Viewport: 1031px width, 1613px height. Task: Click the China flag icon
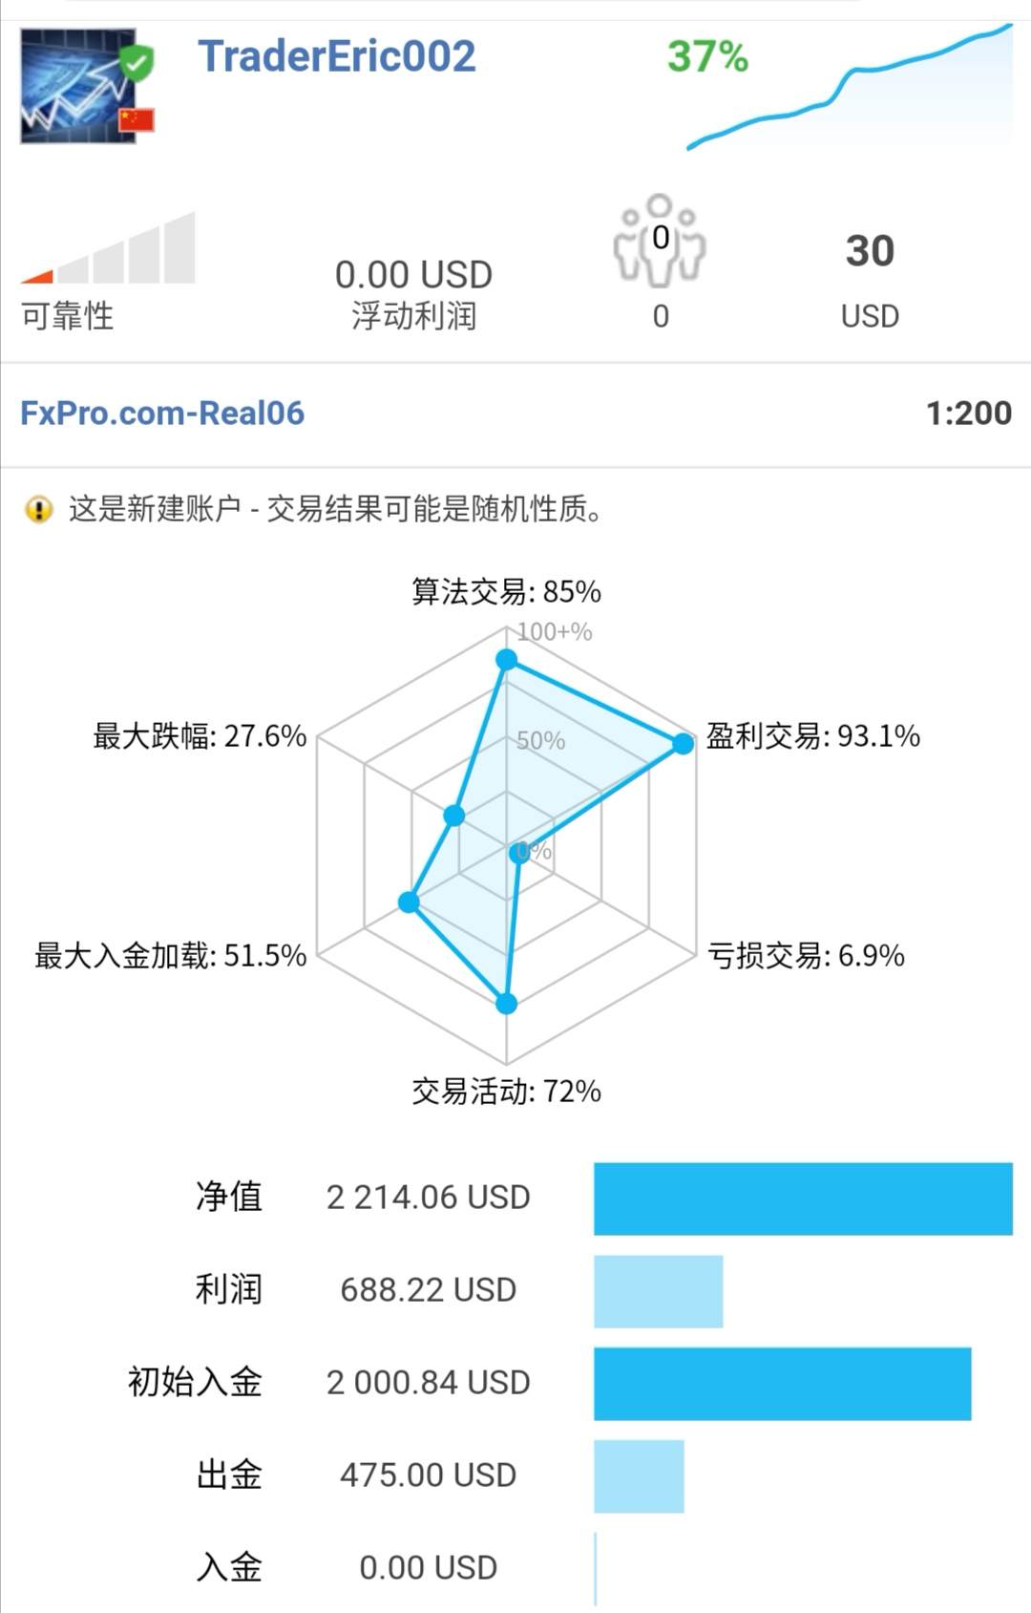pos(137,119)
